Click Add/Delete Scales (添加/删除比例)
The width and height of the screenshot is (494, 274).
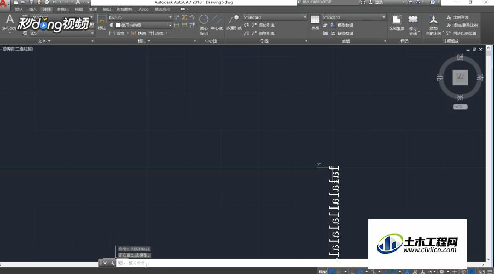(x=462, y=25)
